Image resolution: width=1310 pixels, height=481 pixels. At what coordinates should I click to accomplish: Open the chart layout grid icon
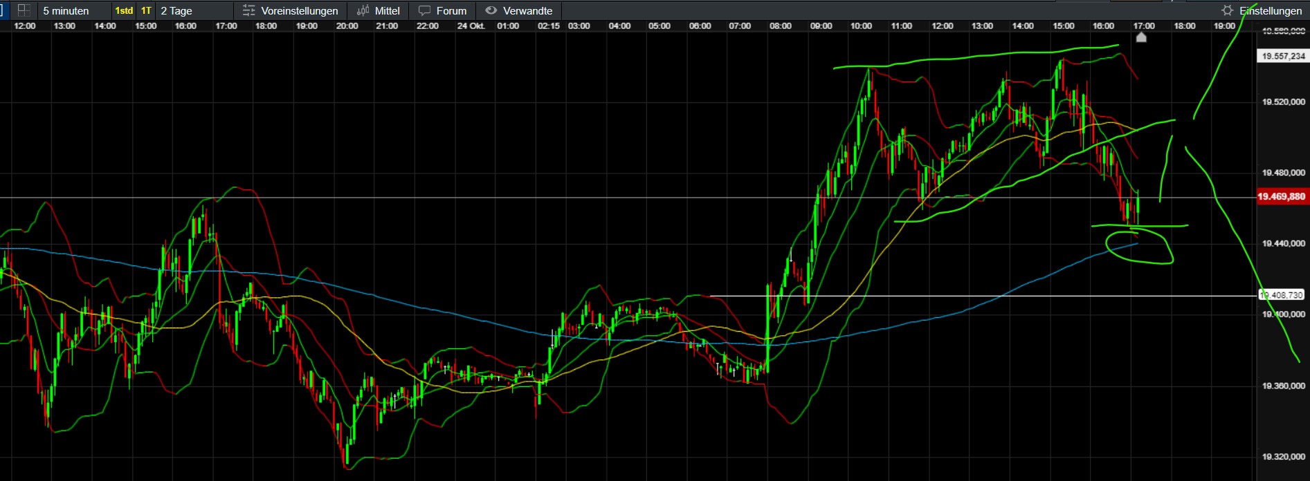(24, 10)
